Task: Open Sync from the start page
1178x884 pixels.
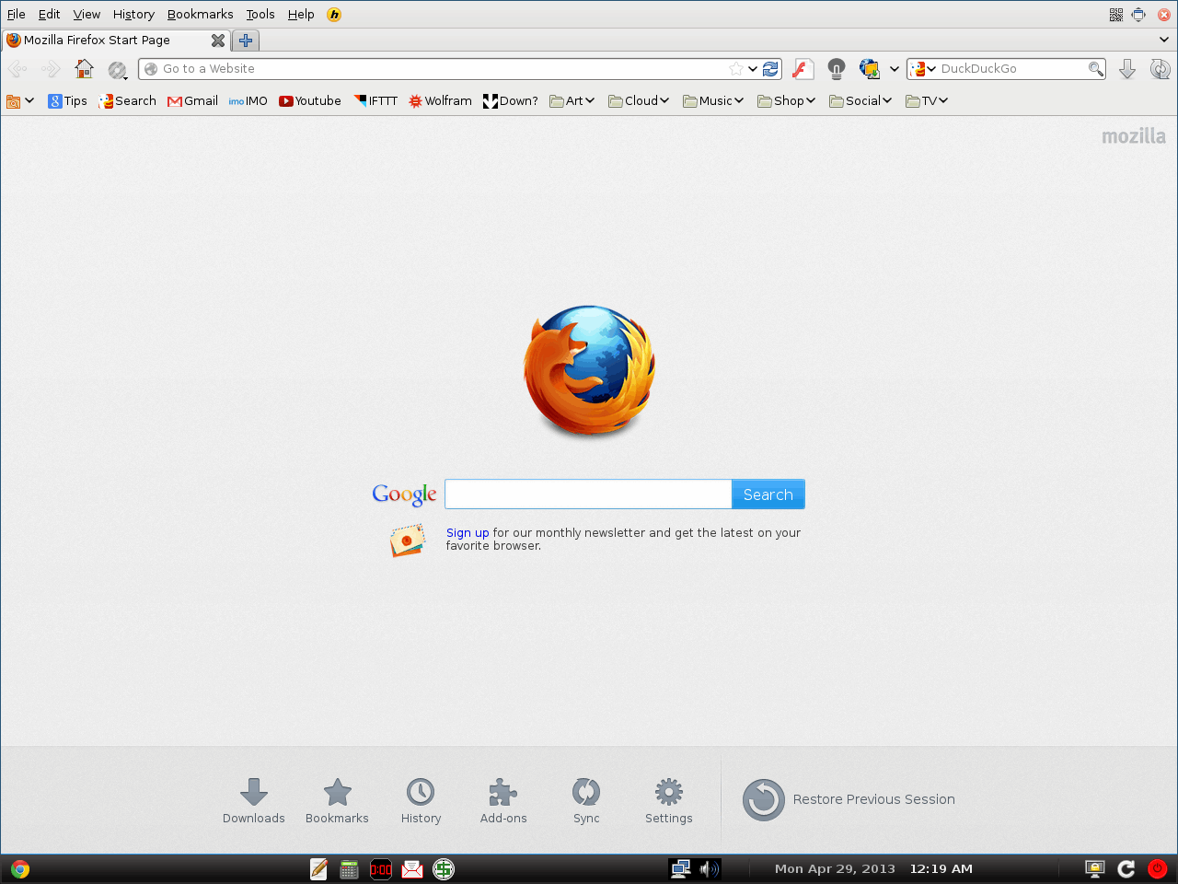Action: (x=586, y=801)
